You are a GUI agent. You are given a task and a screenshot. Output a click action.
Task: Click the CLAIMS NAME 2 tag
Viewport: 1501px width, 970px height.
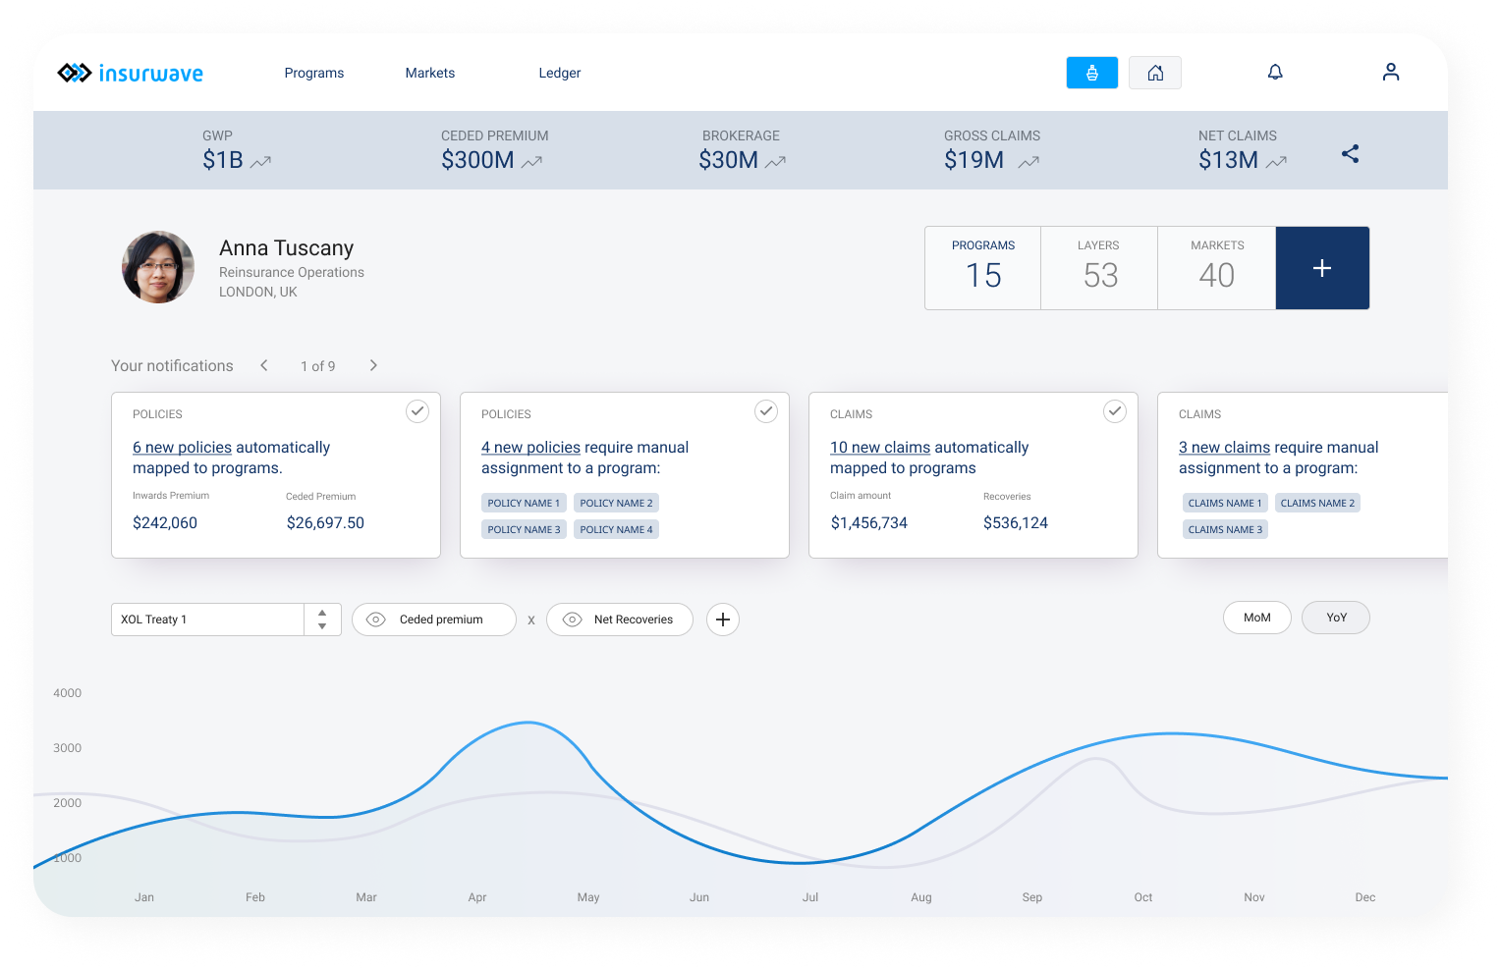coord(1317,503)
